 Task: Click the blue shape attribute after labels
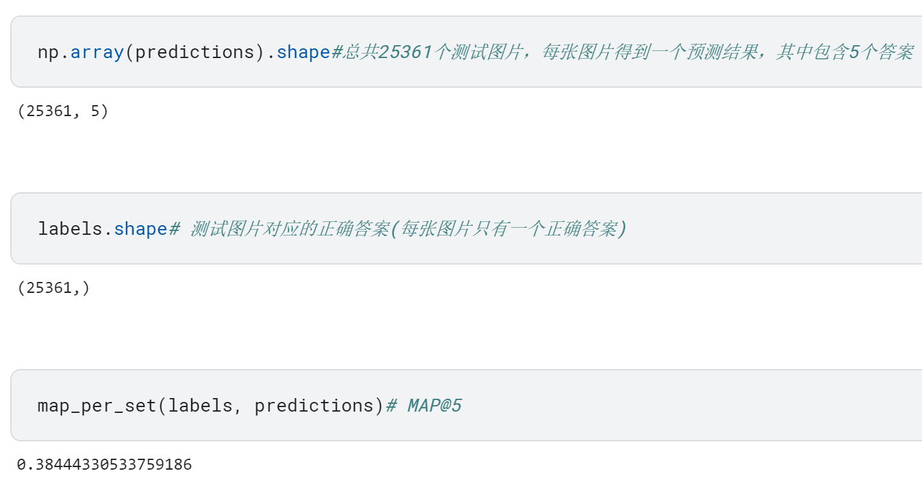(141, 228)
